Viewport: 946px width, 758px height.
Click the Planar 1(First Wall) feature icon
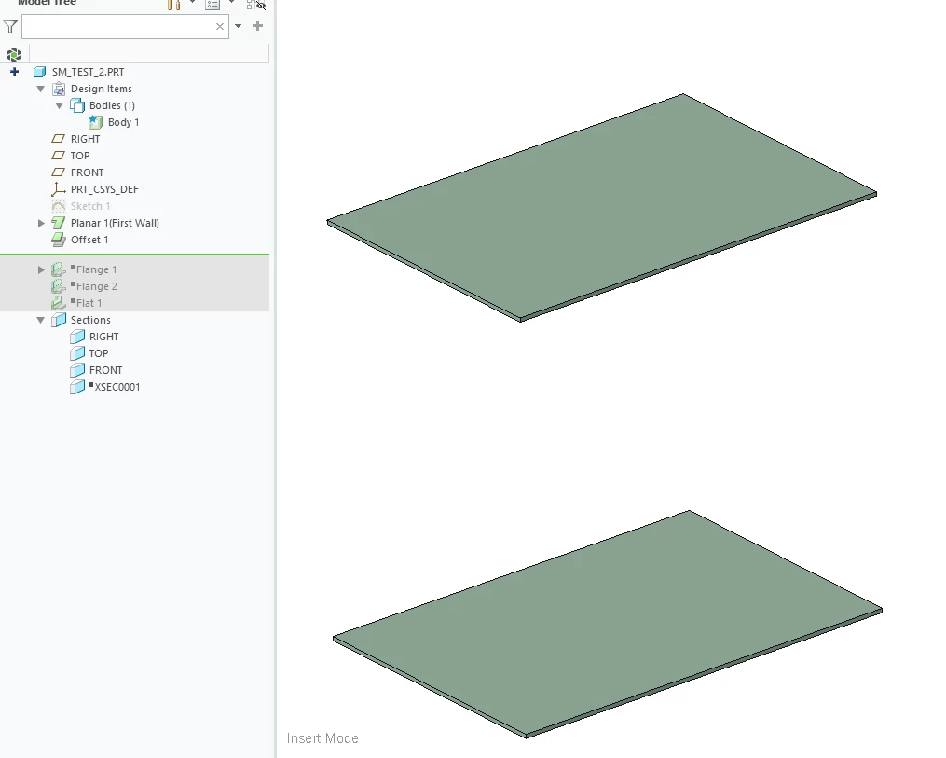59,223
